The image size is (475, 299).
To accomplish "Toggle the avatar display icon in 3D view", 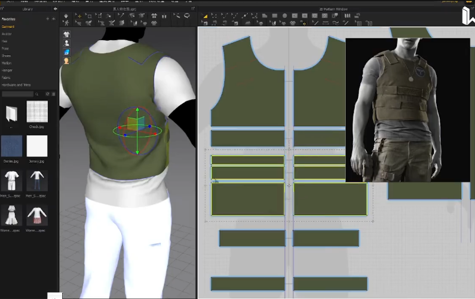I will (x=66, y=43).
